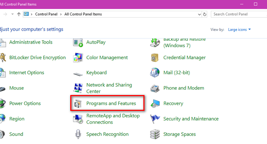Click the Mail (32-bit) icon
The width and height of the screenshot is (267, 144).
coord(155,73)
